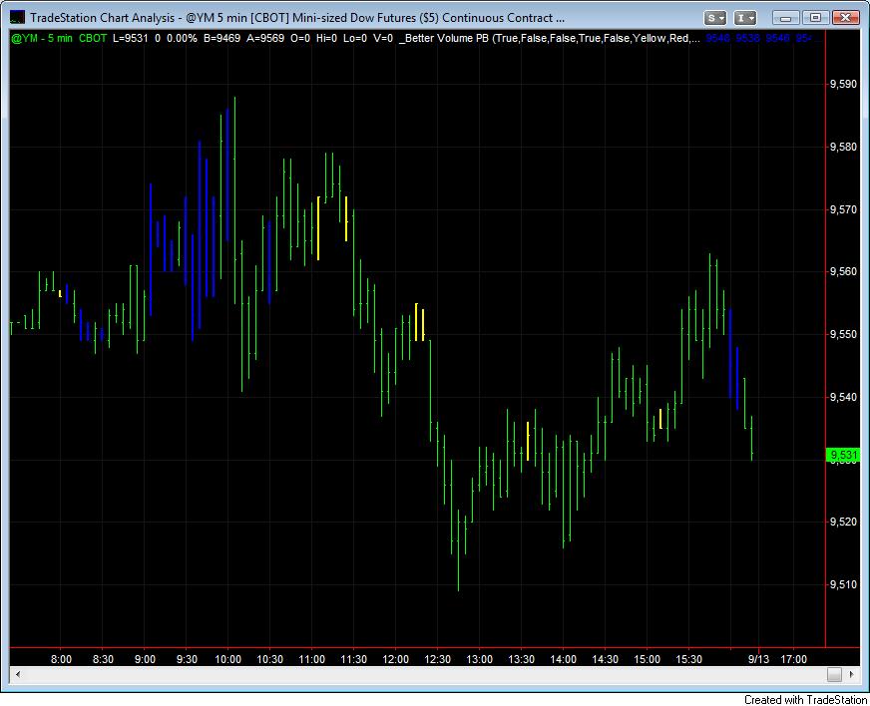This screenshot has height=706, width=870.
Task: Click the 'Created with TradeStation' caption
Action: tap(805, 700)
